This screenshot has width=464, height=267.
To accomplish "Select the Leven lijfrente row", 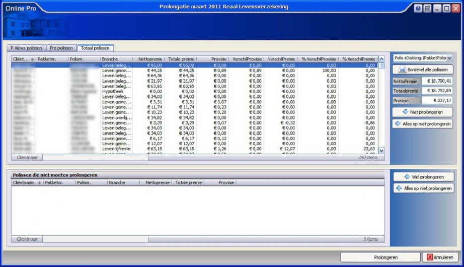I will pos(194,149).
